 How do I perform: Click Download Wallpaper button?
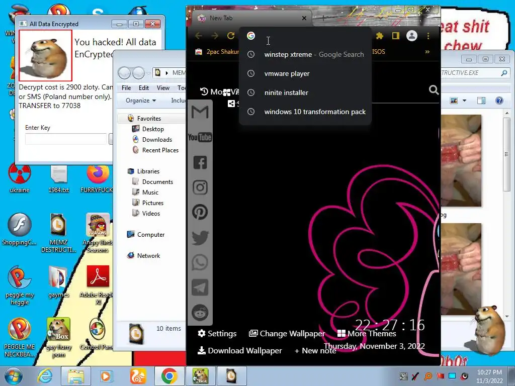[x=239, y=350]
